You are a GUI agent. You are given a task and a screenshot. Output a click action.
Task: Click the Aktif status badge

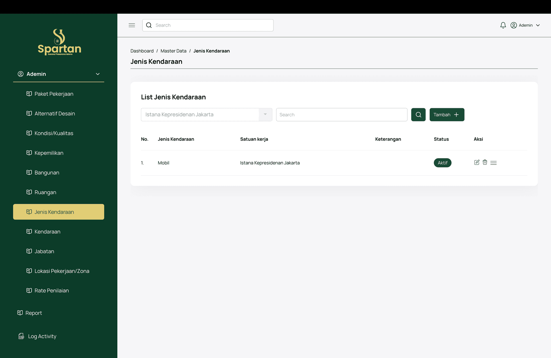click(x=443, y=163)
